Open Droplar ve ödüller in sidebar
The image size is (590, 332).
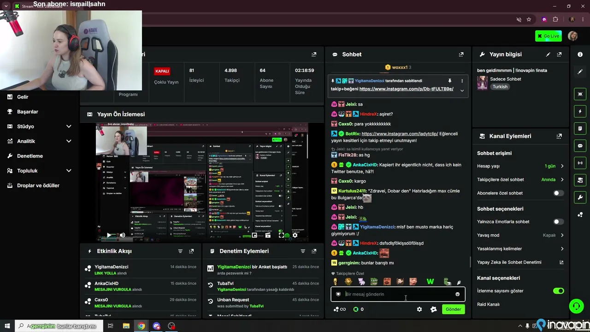tap(38, 185)
